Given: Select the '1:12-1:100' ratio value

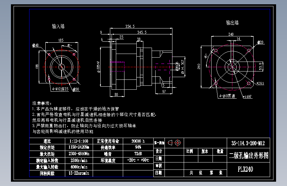Looking at the screenshot, I should pos(79,141).
